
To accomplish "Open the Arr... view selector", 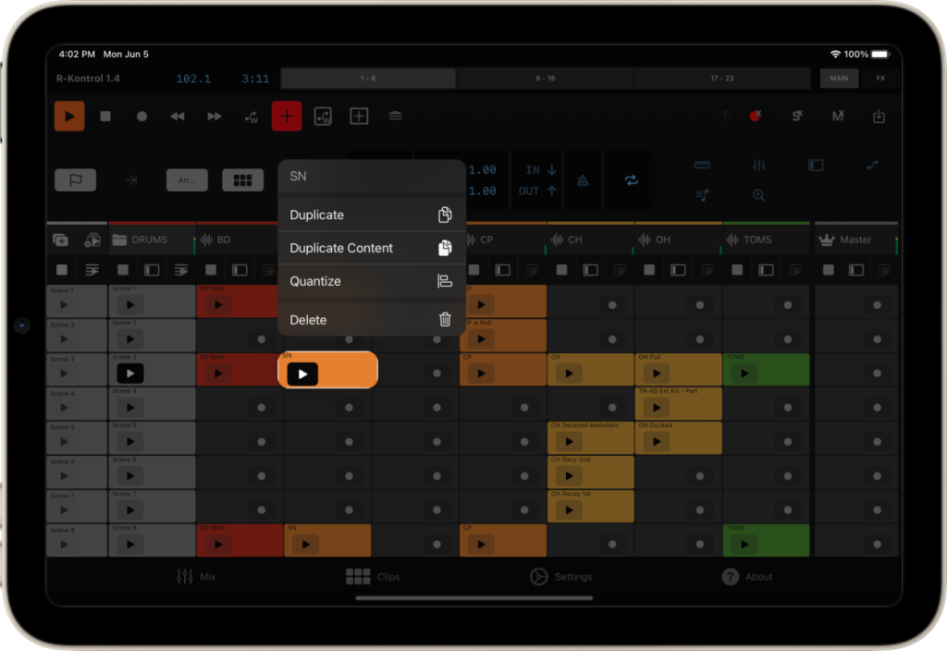I will (187, 180).
